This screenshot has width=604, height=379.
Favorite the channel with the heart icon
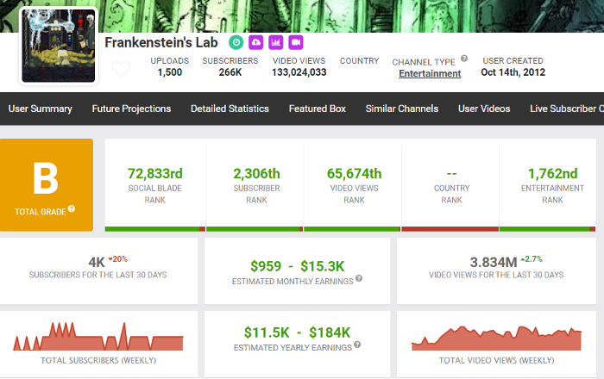[x=121, y=69]
